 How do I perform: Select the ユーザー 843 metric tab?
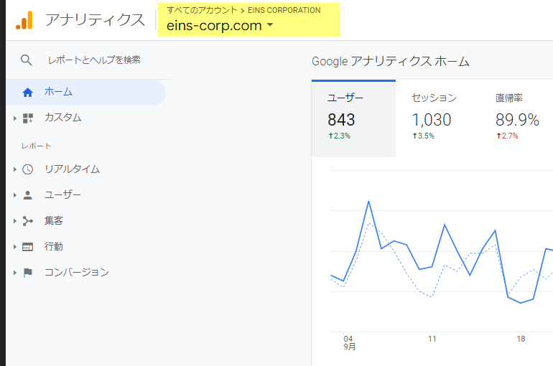pyautogui.click(x=353, y=118)
